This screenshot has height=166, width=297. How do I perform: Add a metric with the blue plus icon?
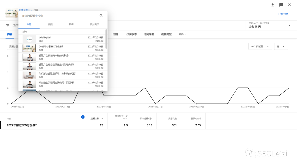click(83, 117)
